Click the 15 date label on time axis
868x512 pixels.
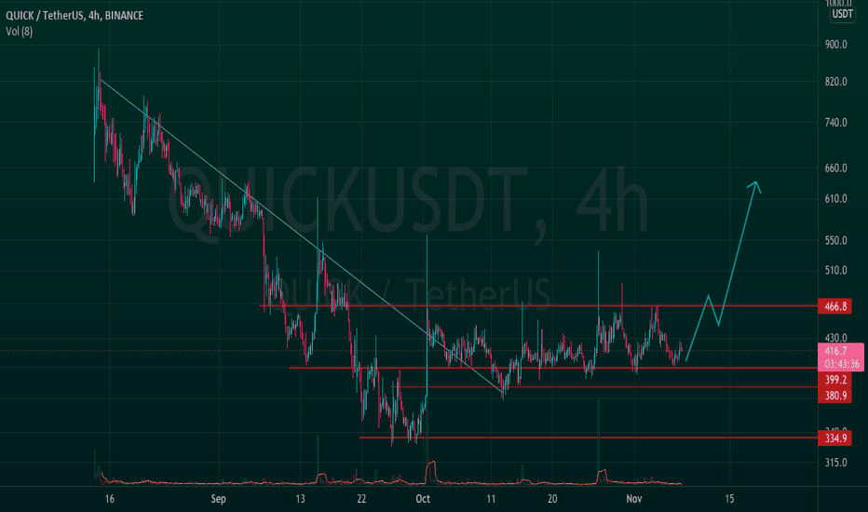coord(729,499)
